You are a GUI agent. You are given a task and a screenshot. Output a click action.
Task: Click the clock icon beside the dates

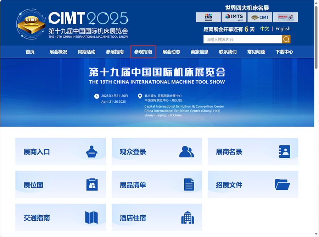pyautogui.click(x=97, y=96)
